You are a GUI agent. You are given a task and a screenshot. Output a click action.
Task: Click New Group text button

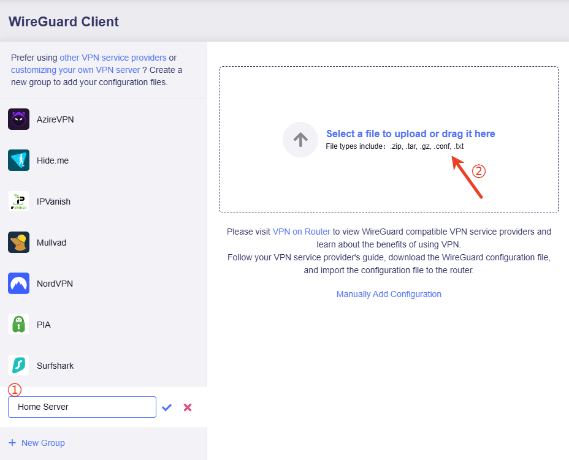coord(43,443)
